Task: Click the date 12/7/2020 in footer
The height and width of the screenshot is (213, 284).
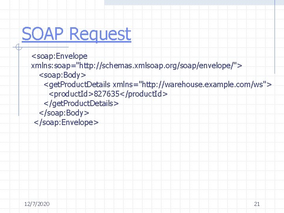Action: point(37,204)
